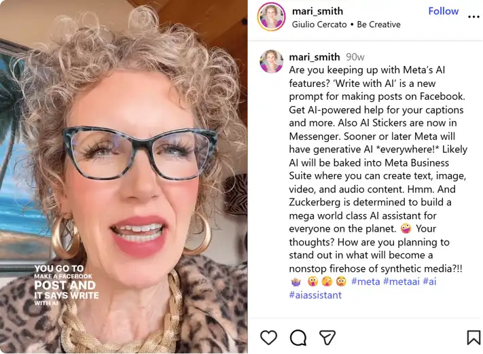
Task: Click the crazy-face emoji in the caption
Action: click(x=406, y=228)
